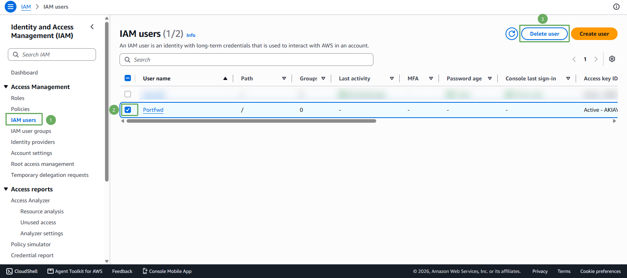Select the blurred first user row checkbox
The height and width of the screenshot is (278, 627).
128,94
